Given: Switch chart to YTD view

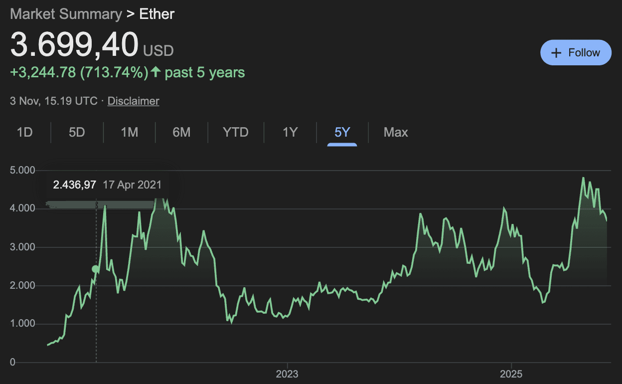Looking at the screenshot, I should point(236,132).
